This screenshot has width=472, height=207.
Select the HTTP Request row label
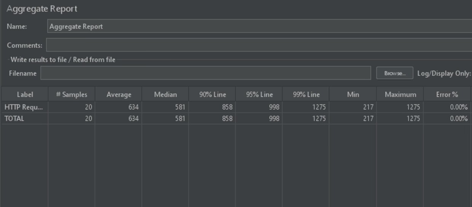(24, 107)
